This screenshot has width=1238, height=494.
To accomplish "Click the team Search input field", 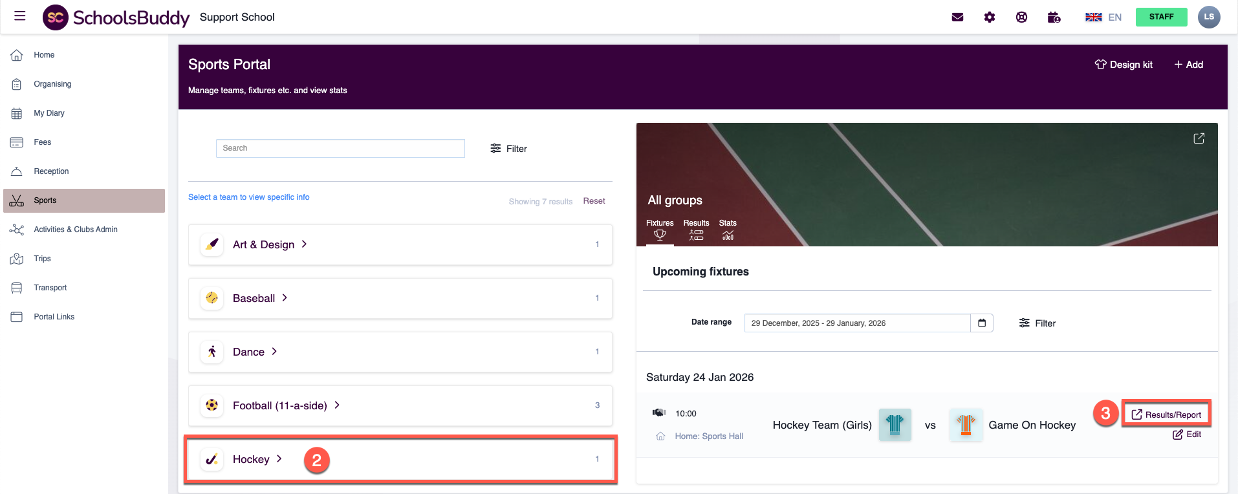I will tap(340, 148).
